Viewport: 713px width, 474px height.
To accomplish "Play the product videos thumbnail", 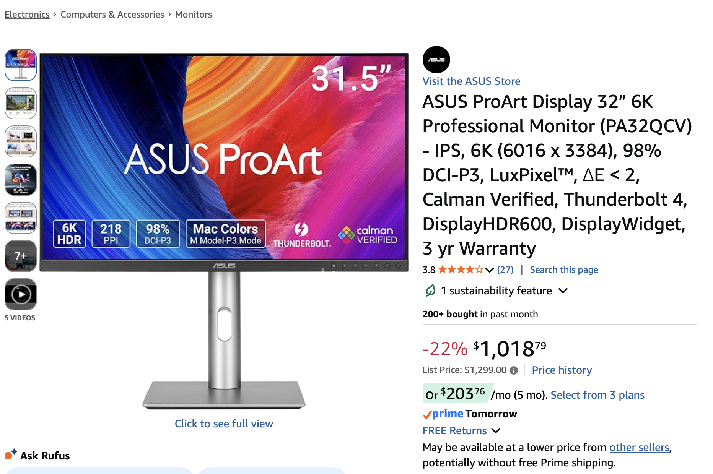I will pos(21,294).
